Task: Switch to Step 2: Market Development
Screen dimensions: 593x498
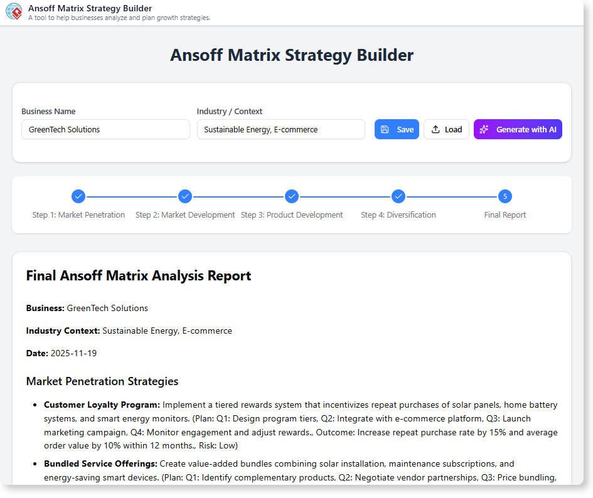Action: tap(184, 215)
